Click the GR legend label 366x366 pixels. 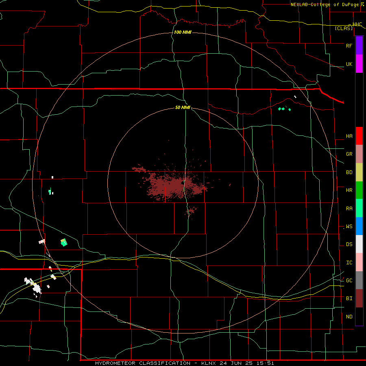pos(349,154)
